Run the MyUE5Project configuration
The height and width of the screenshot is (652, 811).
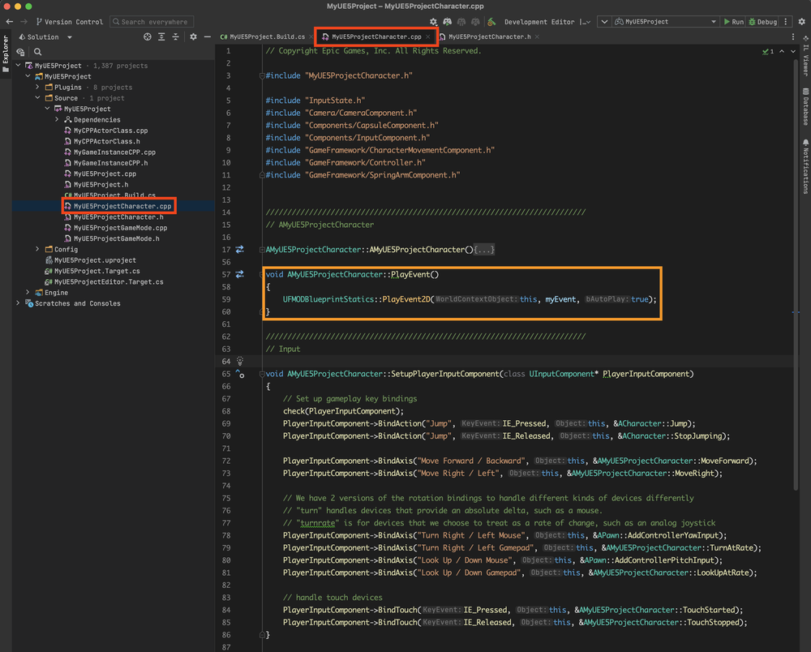pos(733,22)
